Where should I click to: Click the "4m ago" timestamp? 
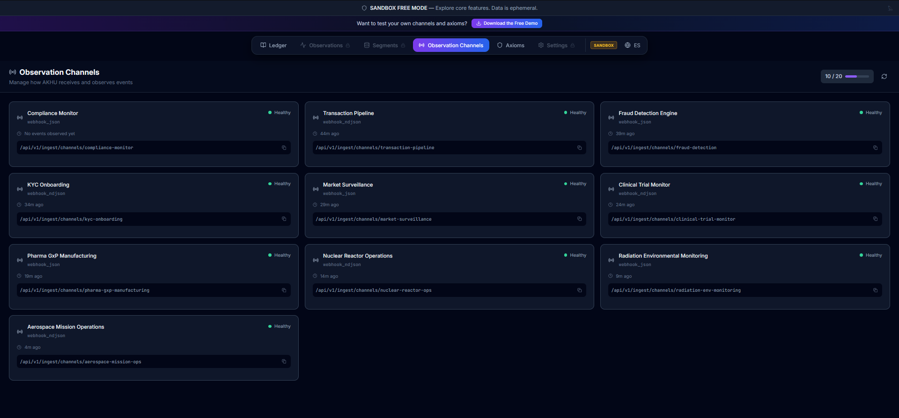(x=32, y=347)
